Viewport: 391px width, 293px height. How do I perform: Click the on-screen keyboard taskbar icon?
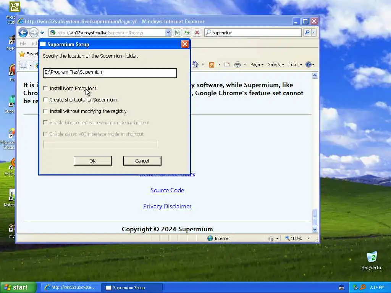pos(341,288)
